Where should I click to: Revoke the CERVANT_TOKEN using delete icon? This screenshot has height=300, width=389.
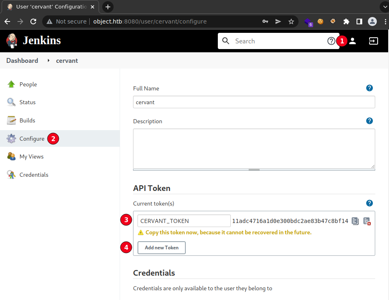pos(367,221)
